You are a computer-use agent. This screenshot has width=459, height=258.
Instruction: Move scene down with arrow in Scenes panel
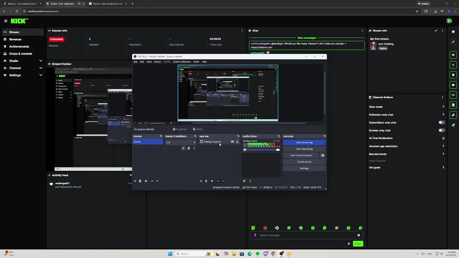(157, 181)
